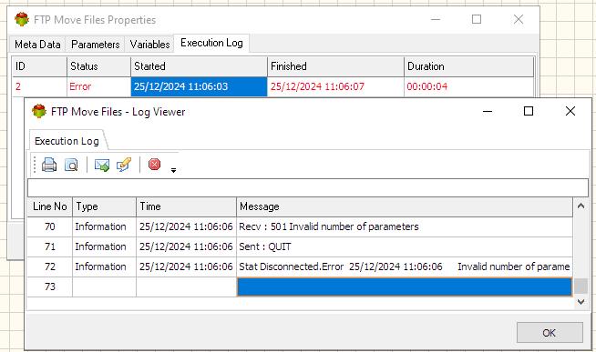Image resolution: width=596 pixels, height=352 pixels.
Task: Click the FTP Move Files Log Viewer app icon
Action: click(x=39, y=112)
